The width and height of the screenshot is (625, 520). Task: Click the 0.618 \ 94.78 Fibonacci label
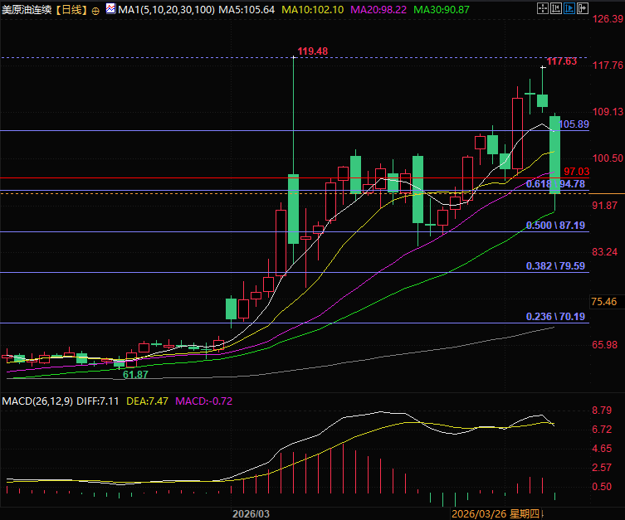555,184
